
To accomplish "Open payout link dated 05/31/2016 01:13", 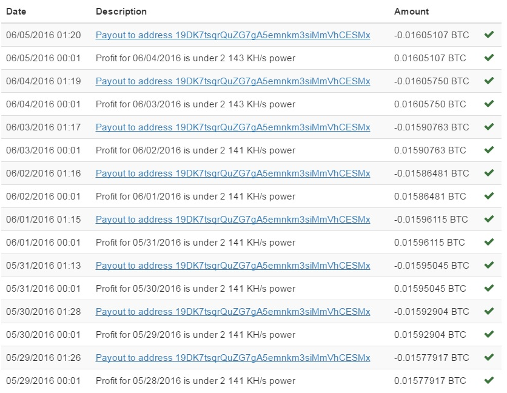I will tap(233, 266).
